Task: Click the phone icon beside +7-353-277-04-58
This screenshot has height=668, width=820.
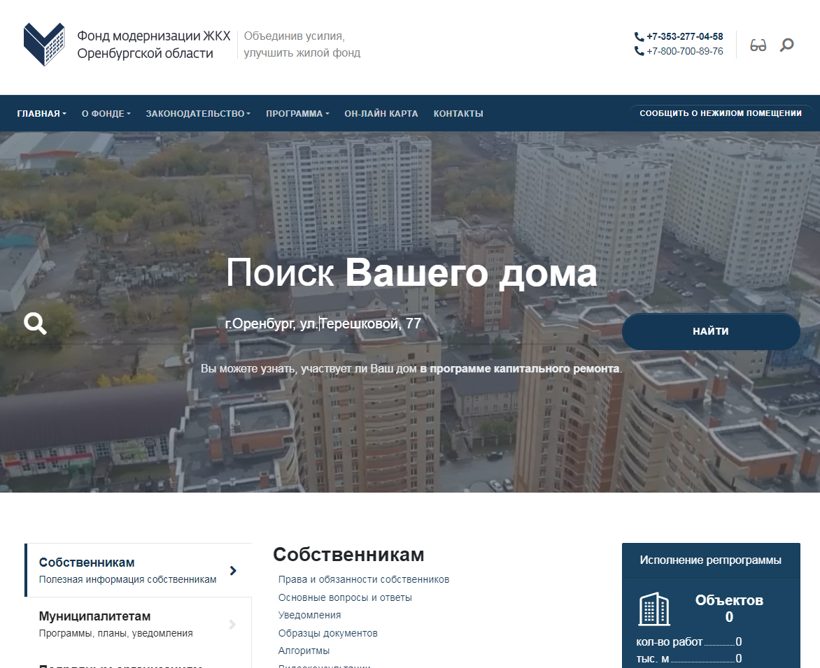Action: pyautogui.click(x=639, y=36)
